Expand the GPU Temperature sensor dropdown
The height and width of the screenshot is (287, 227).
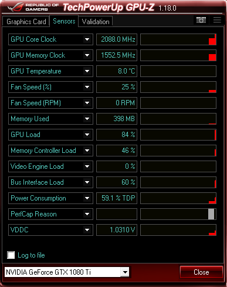point(87,71)
